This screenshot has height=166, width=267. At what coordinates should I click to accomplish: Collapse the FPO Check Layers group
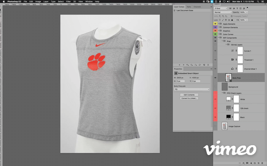[222, 93]
